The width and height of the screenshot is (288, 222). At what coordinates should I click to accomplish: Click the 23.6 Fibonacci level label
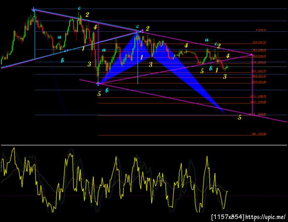click(x=259, y=42)
